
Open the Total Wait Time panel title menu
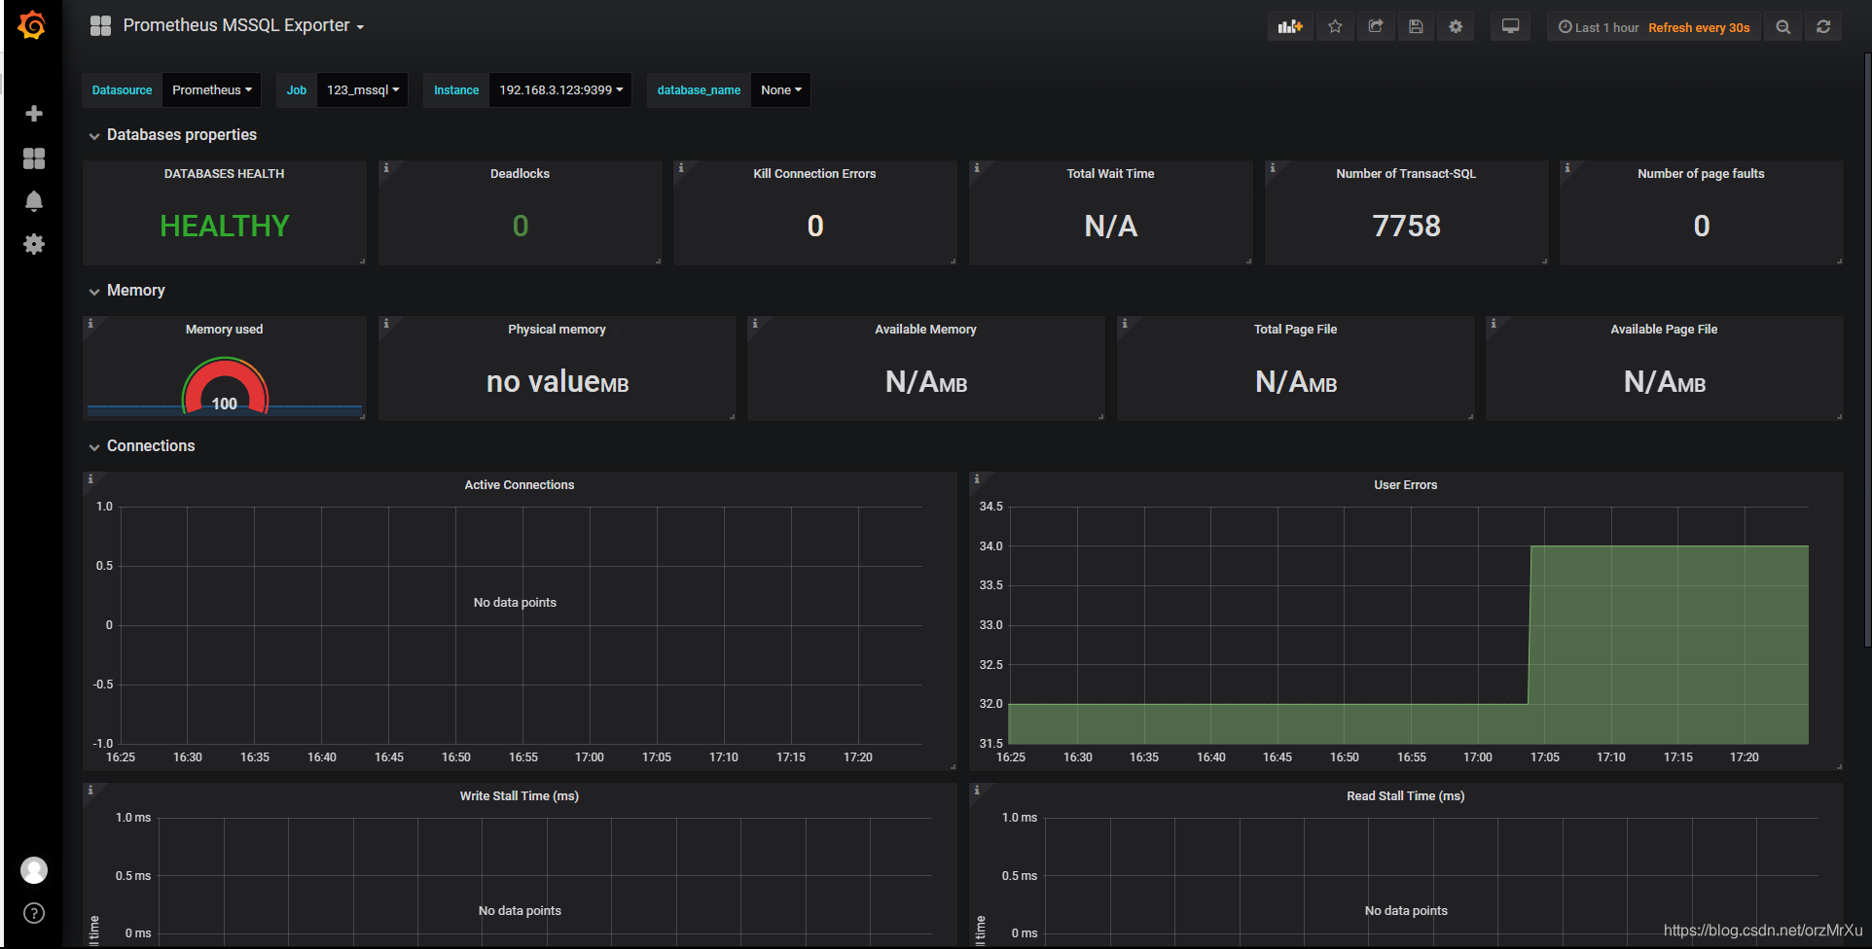pos(1110,174)
